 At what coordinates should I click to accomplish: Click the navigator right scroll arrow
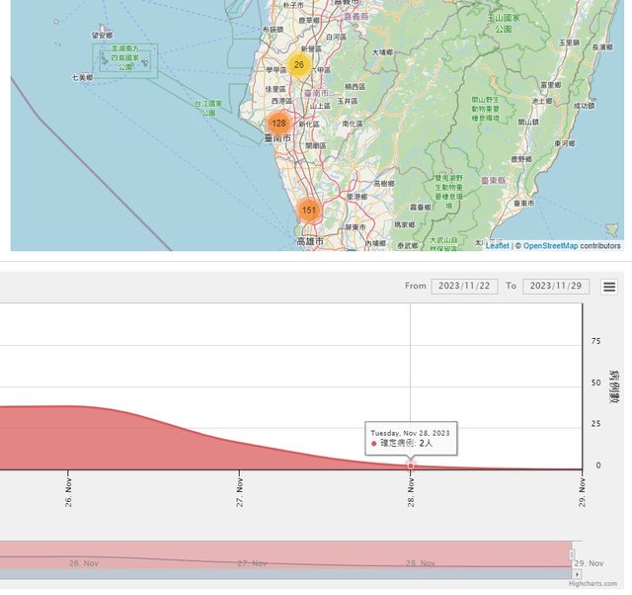(x=578, y=573)
